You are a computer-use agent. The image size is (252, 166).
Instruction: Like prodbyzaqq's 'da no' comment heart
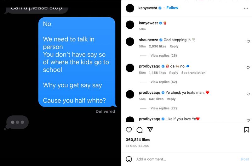248,68
